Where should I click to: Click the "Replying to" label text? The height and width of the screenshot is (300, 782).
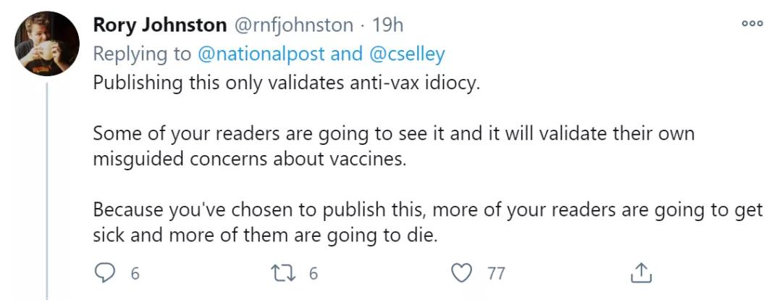(141, 54)
